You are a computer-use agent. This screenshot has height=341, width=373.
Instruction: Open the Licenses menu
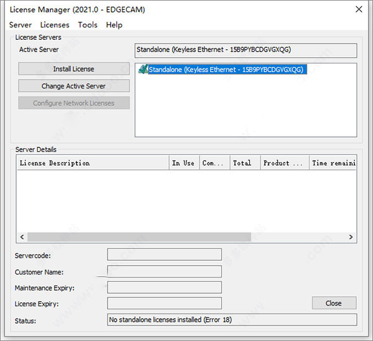pos(55,25)
